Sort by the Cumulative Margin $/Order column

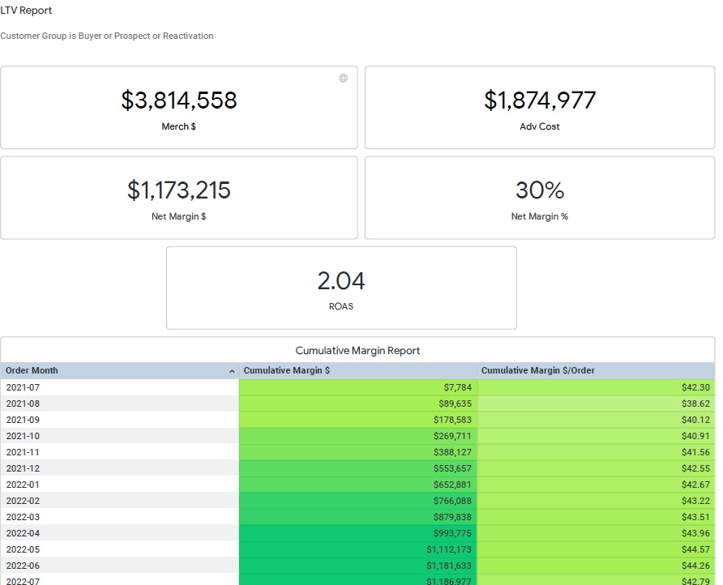tap(539, 370)
